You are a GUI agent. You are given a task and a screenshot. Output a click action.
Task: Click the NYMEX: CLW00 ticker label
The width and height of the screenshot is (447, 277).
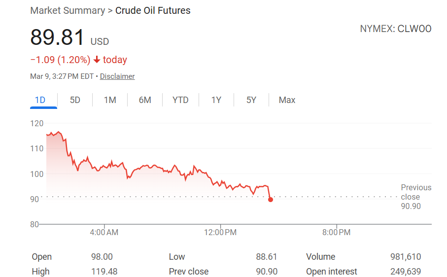pos(395,29)
